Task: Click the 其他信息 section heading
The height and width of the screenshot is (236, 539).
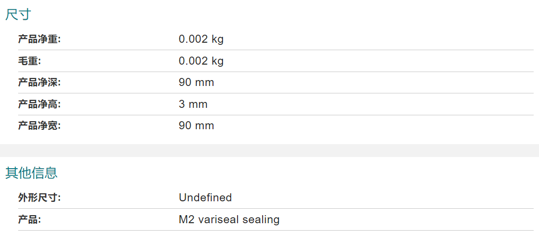Action: pyautogui.click(x=31, y=173)
